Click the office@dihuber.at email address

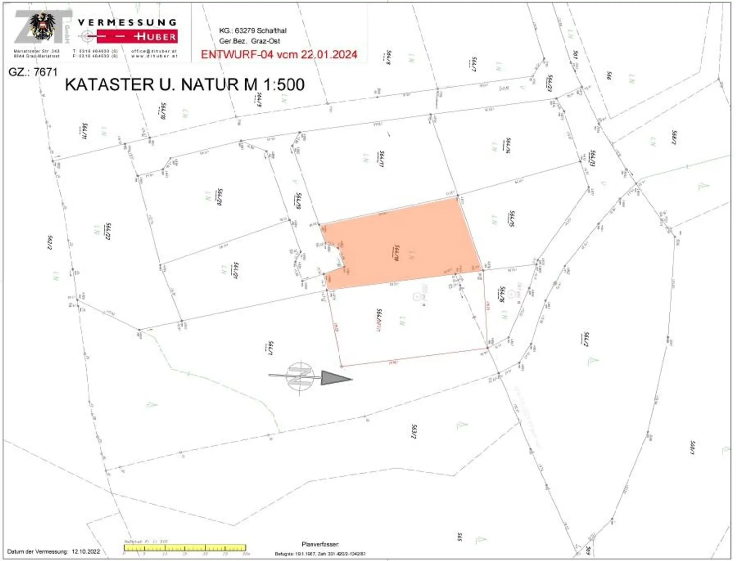click(154, 51)
